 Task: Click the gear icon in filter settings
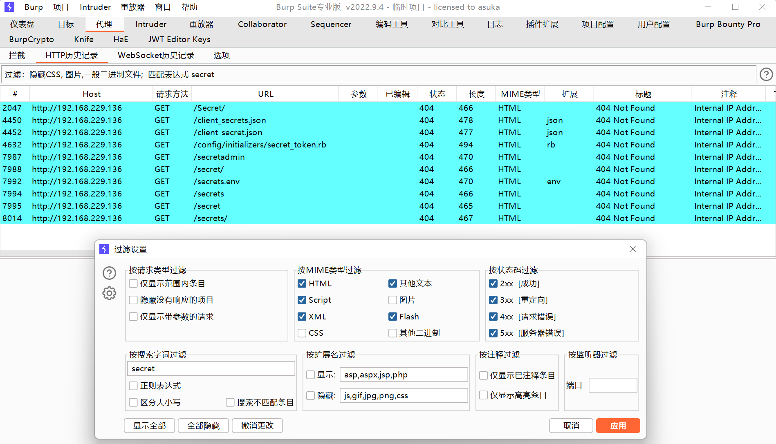109,293
